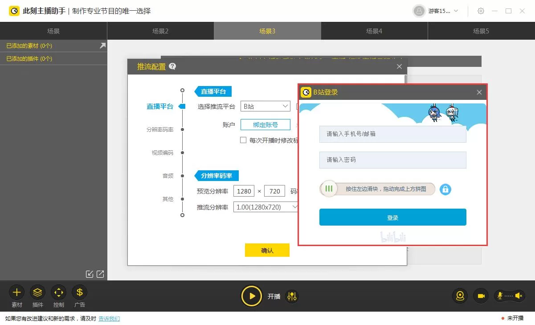Open the 素材 add-material button

(x=16, y=292)
